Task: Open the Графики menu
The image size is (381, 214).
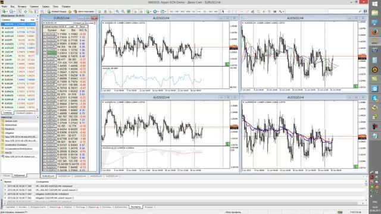Action: pos(34,7)
